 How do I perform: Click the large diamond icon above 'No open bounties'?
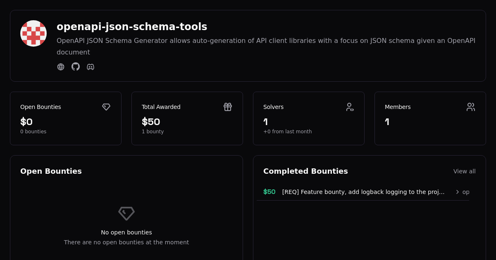coord(126,213)
